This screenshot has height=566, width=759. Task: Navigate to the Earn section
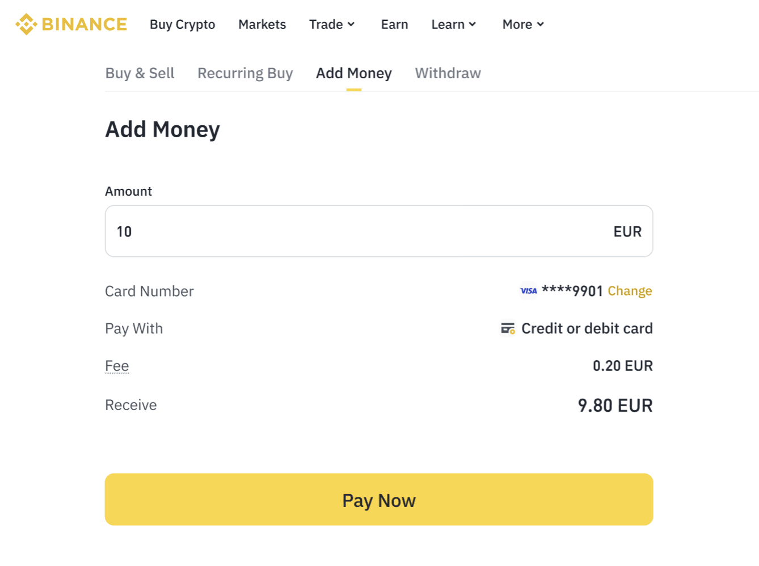[x=394, y=24]
